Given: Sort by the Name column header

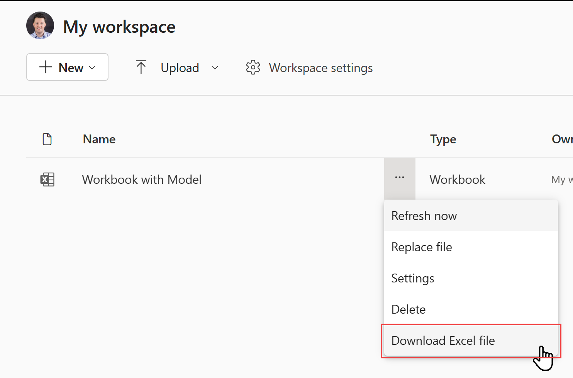Looking at the screenshot, I should [99, 139].
